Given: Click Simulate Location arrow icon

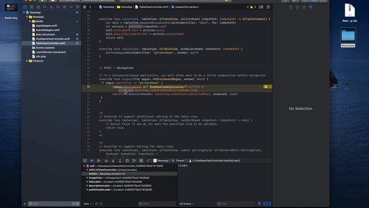Looking at the screenshot, I should pos(148,161).
